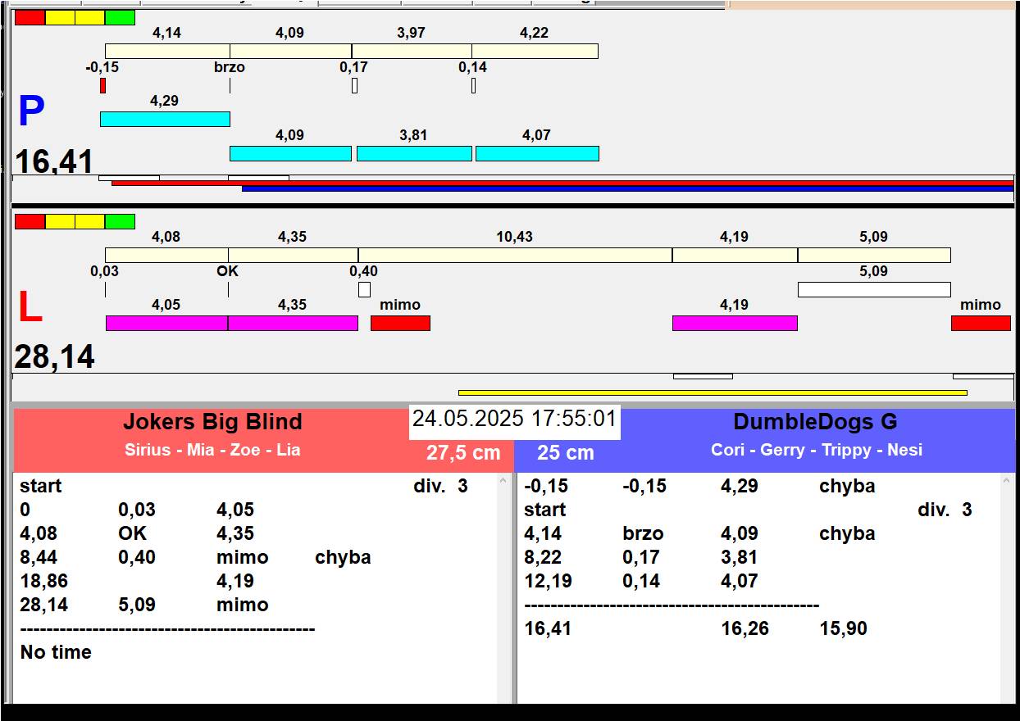Click the scroll up arrow in DumbleDogs results list
The image size is (1020, 721).
pos(1008,482)
